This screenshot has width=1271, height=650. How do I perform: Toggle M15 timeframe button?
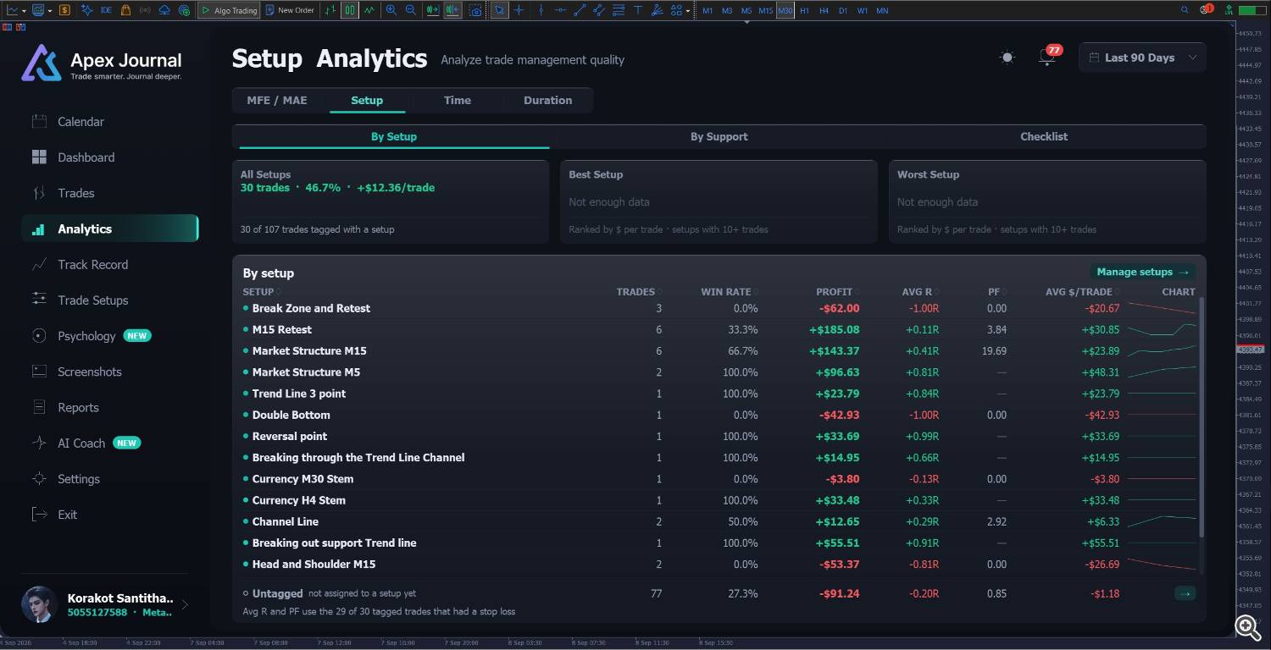coord(765,10)
